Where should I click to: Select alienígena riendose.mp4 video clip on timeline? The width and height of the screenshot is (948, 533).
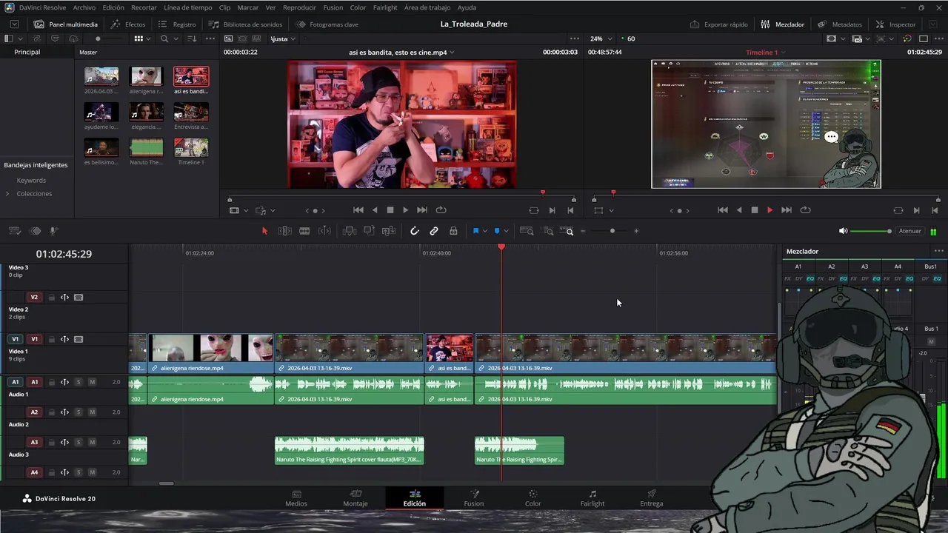tap(211, 353)
